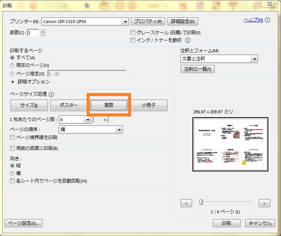Open the ページの順序 dropdown
The width and height of the screenshot is (281, 236).
click(119, 130)
